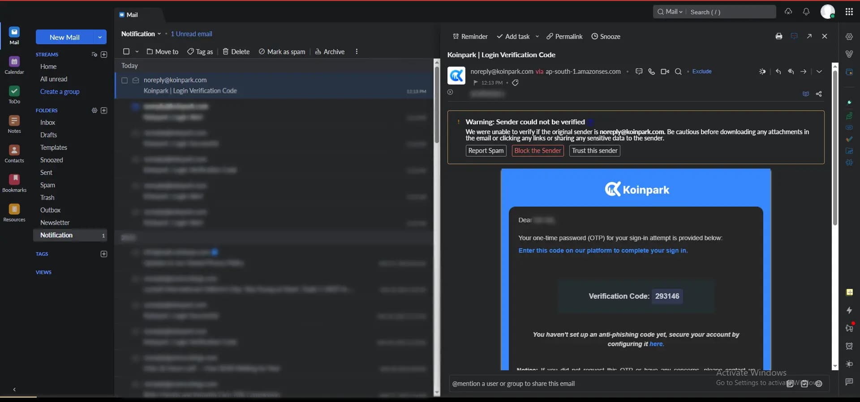Collapse the left sidebar
The image size is (860, 402).
14,389
